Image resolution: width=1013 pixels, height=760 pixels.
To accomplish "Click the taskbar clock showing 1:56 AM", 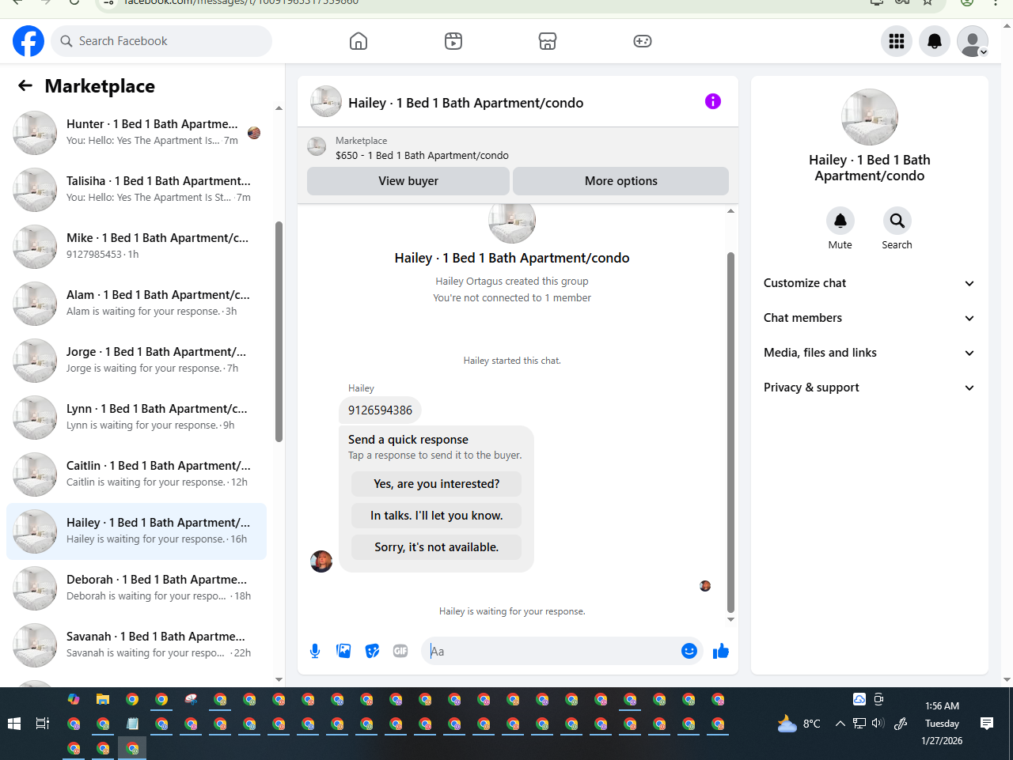I will [942, 705].
